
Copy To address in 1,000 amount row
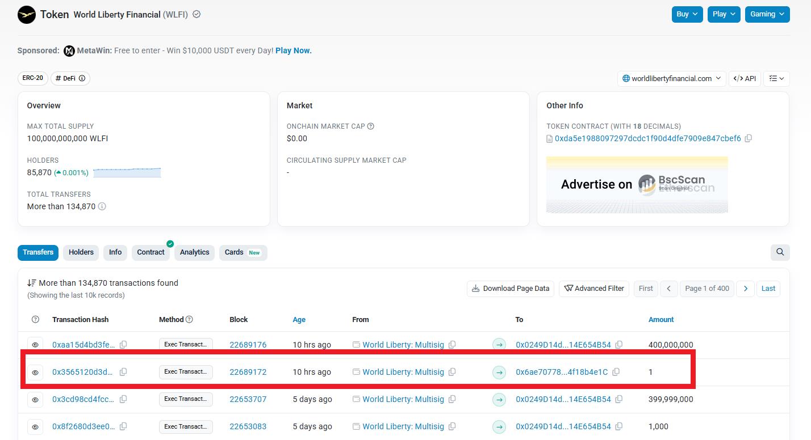(619, 426)
